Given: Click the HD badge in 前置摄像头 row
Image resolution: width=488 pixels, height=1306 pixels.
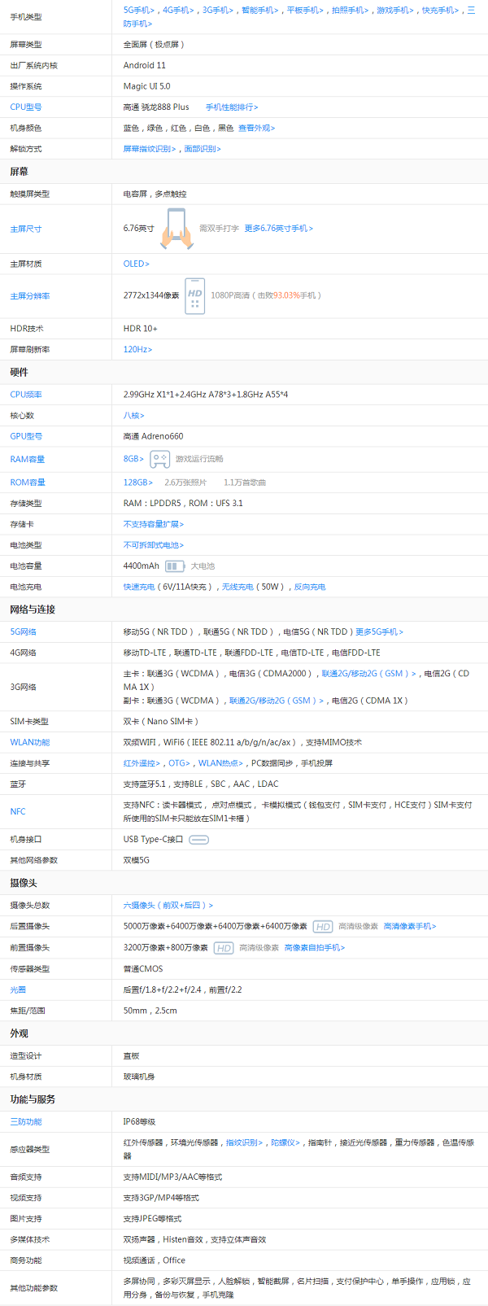Looking at the screenshot, I should (x=224, y=948).
